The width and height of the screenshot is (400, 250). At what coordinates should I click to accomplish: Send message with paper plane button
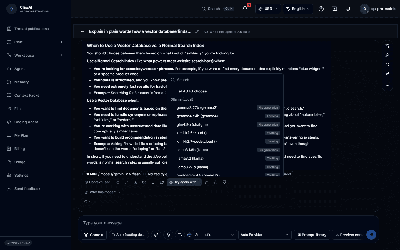pyautogui.click(x=371, y=235)
